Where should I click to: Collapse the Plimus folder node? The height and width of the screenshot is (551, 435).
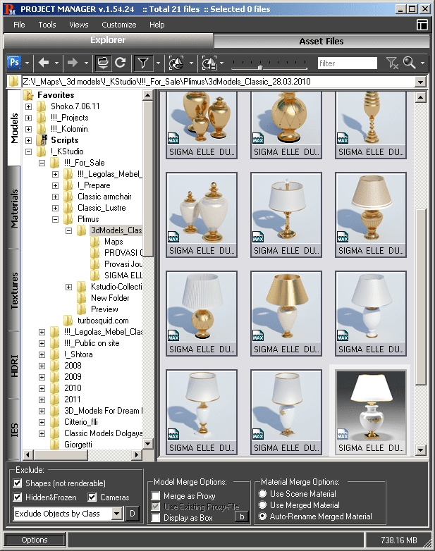(x=55, y=219)
